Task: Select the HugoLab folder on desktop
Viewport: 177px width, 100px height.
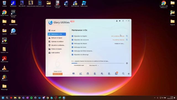Action: (x=173, y=22)
